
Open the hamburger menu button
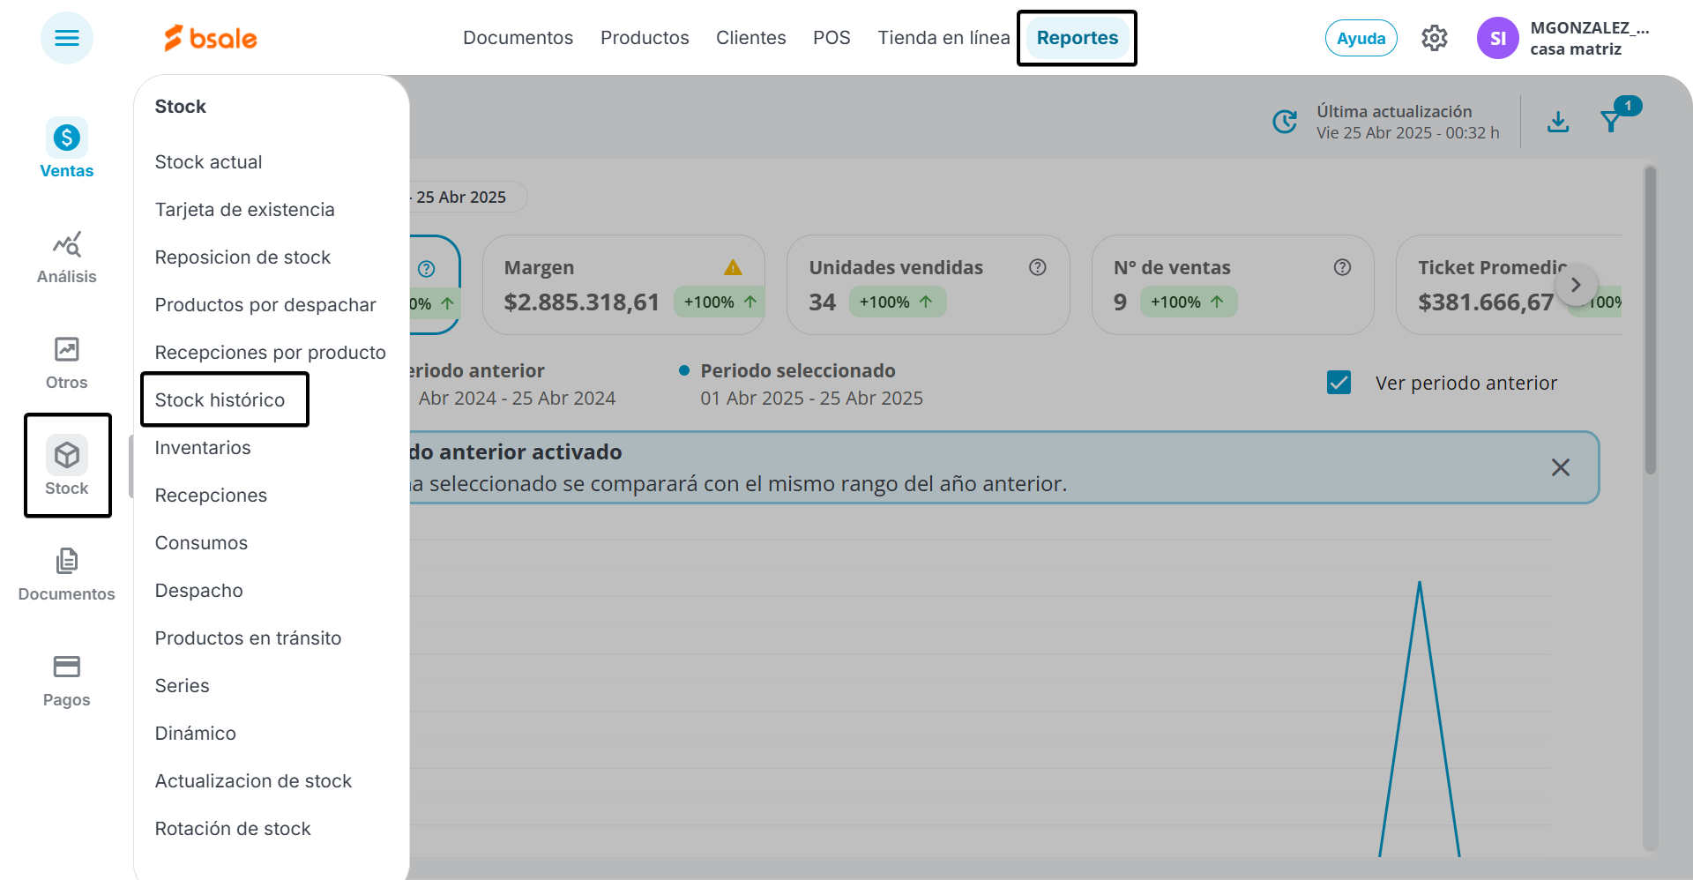click(67, 38)
